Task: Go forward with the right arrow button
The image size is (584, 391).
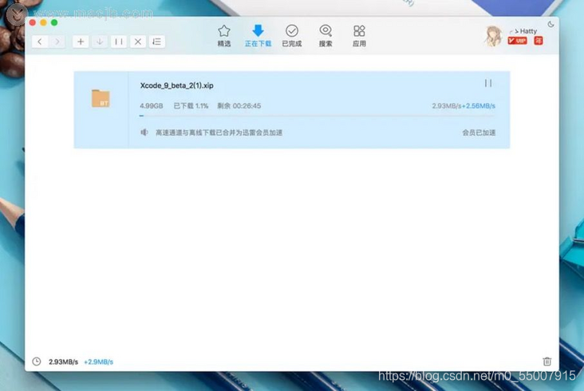Action: tap(57, 41)
